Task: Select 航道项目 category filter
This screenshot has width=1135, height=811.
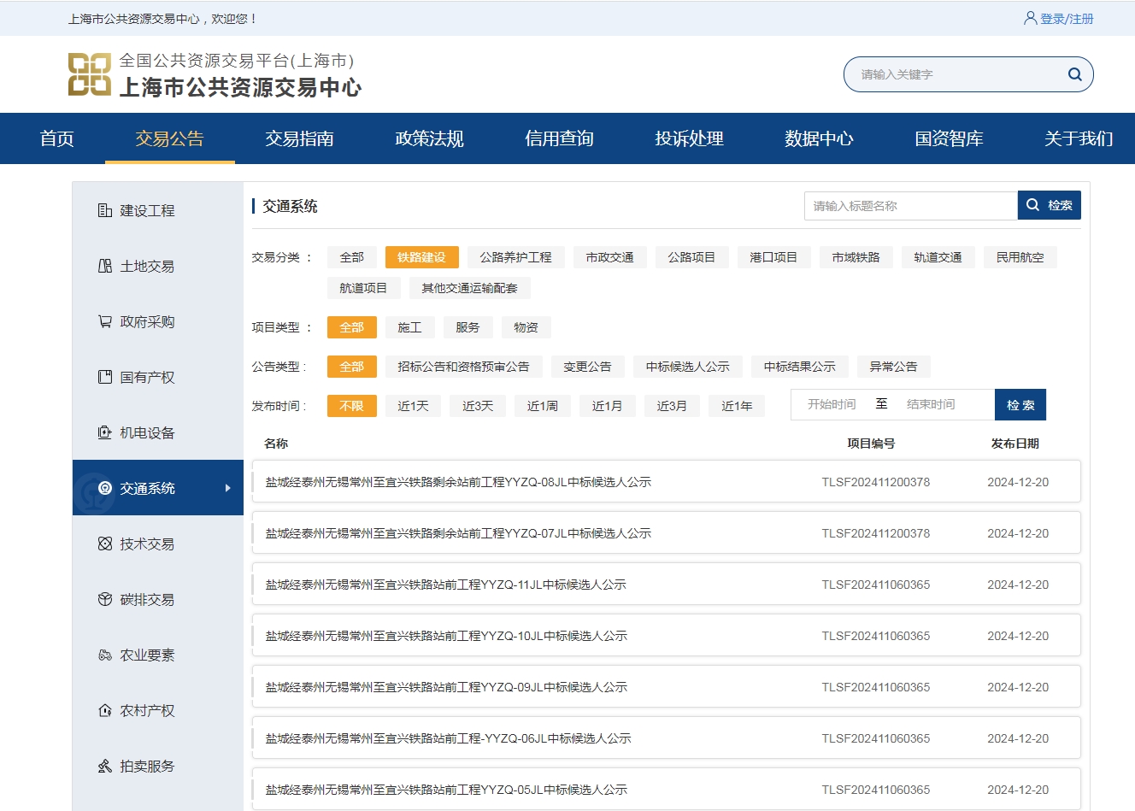Action: click(x=364, y=288)
